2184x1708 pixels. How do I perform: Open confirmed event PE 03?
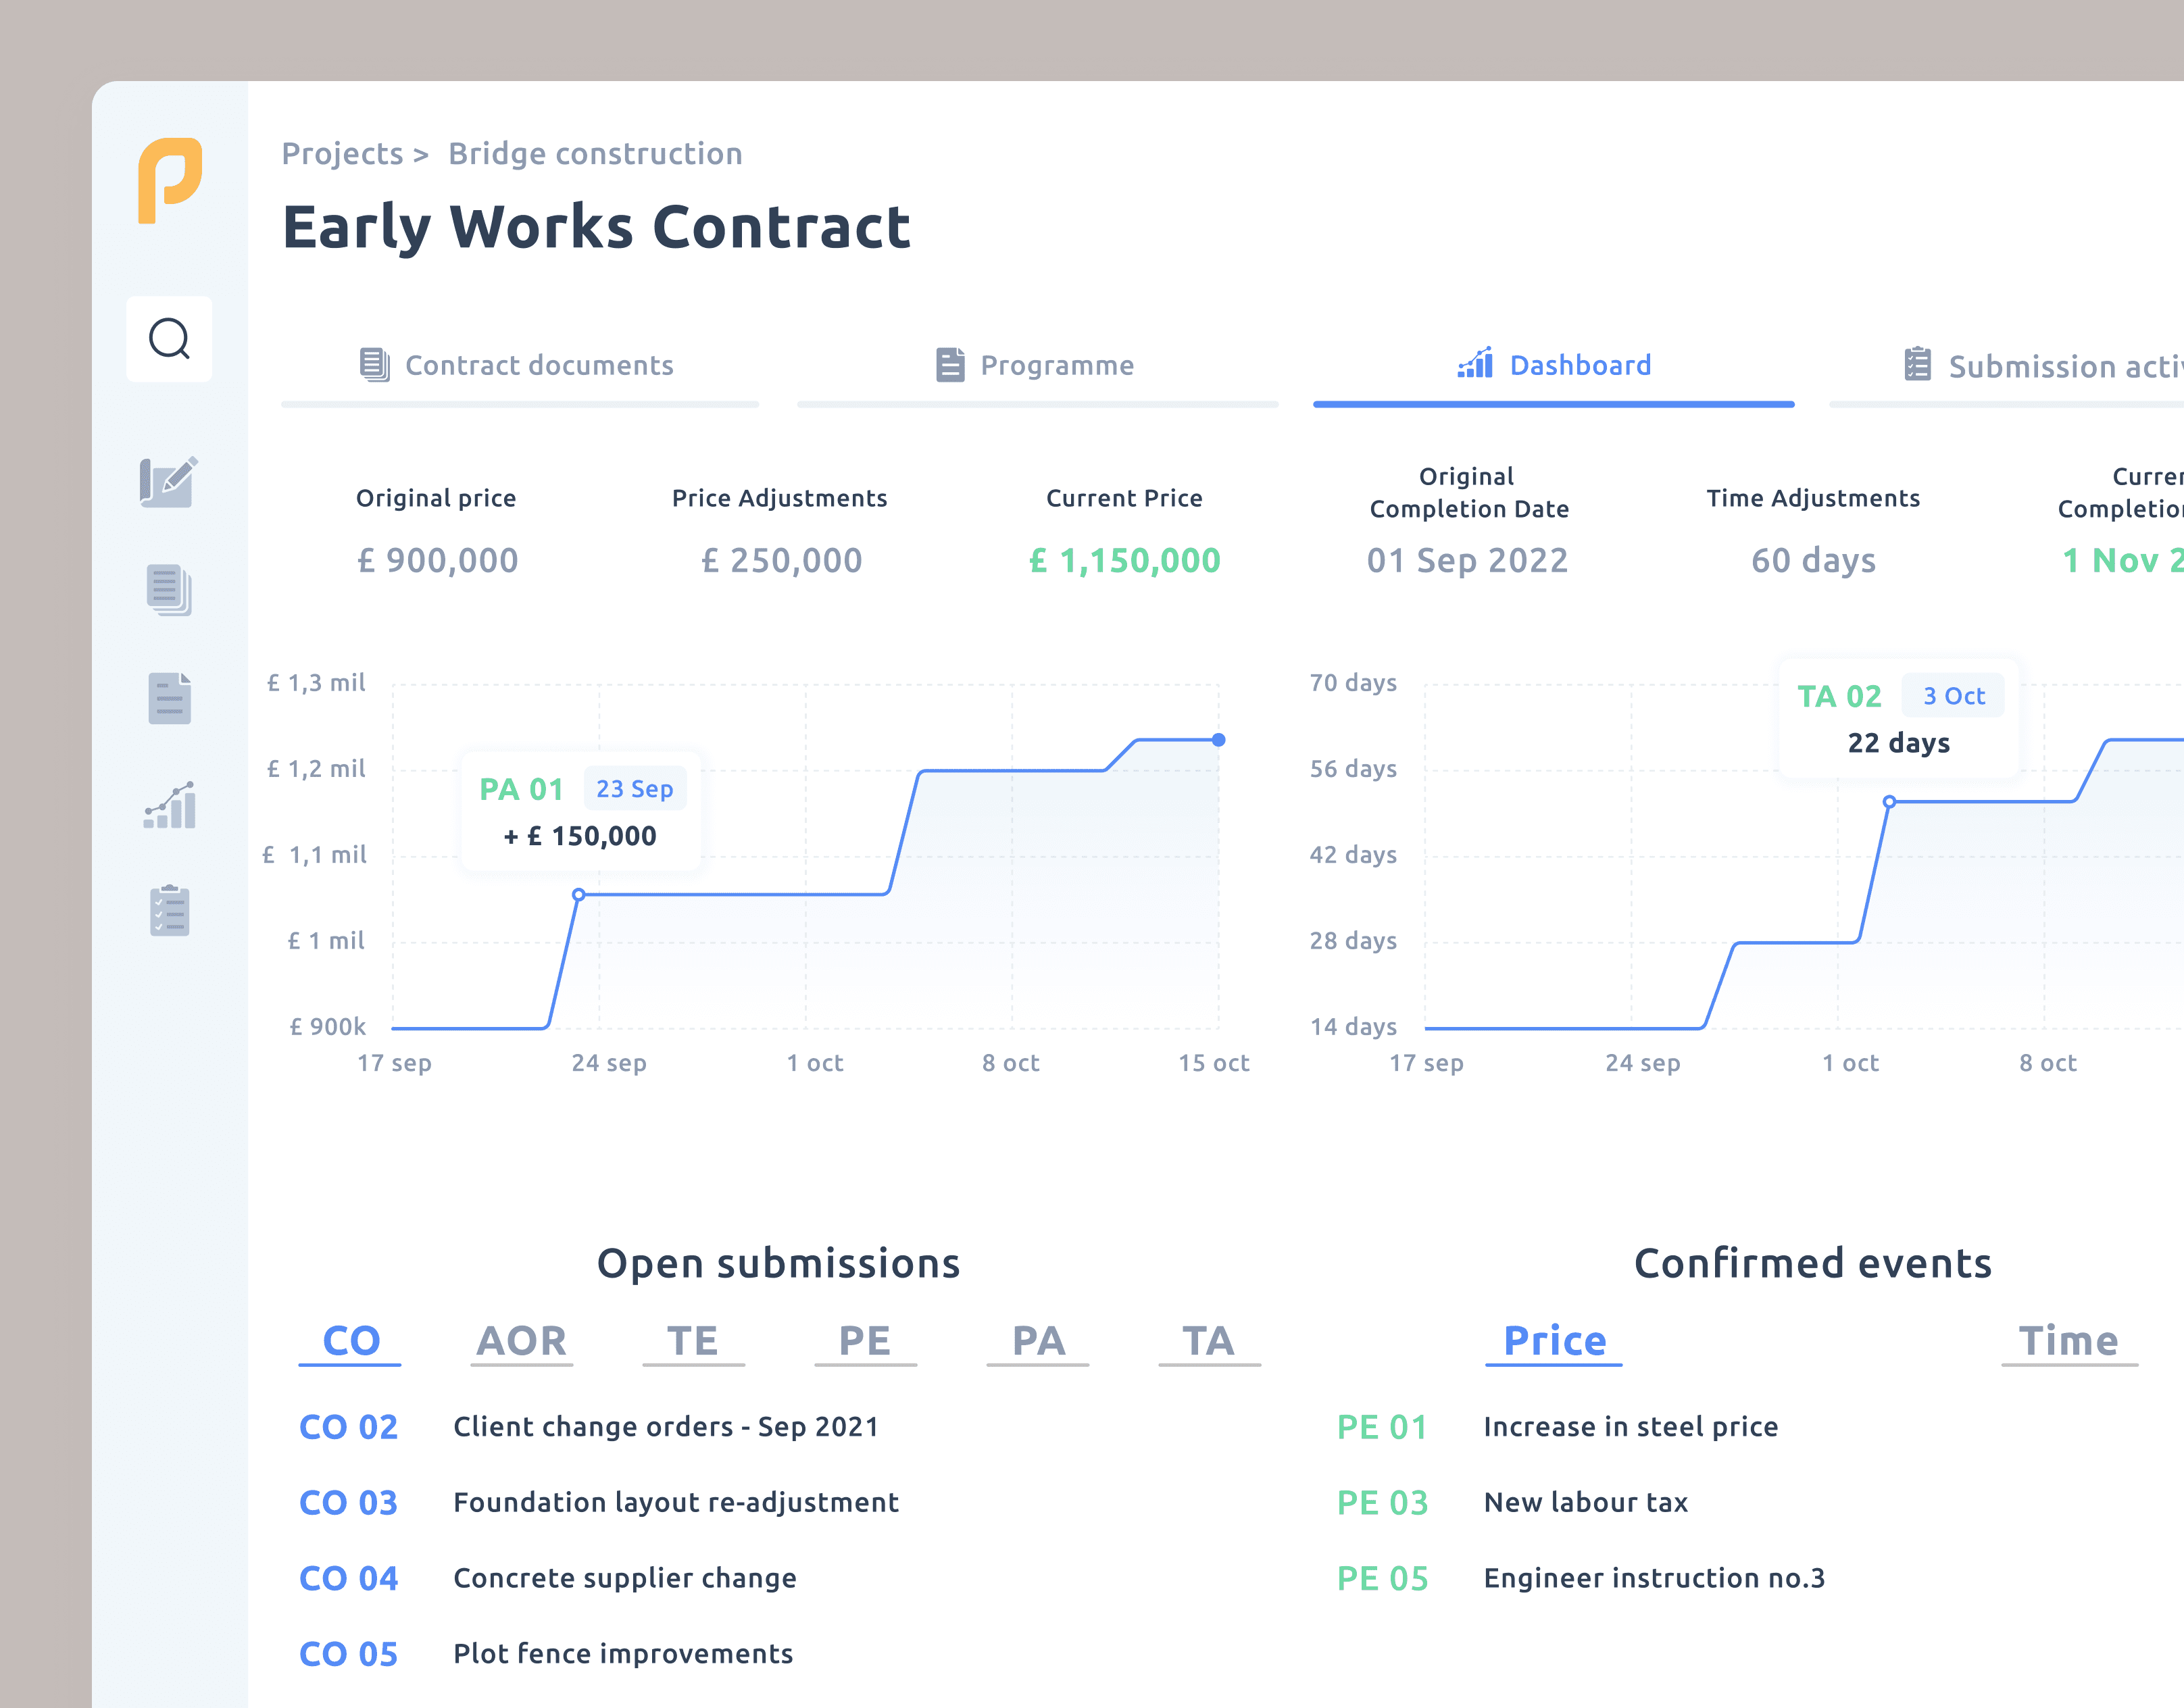tap(1382, 1503)
